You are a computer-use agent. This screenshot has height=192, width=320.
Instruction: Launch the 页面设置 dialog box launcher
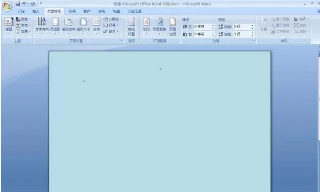(x=121, y=40)
